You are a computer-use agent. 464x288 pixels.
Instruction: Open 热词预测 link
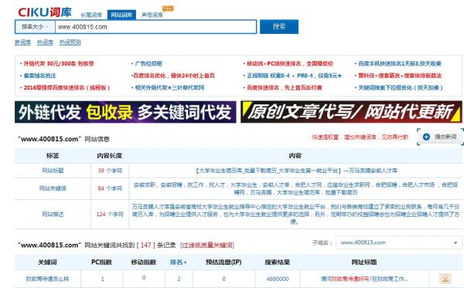[x=70, y=42]
